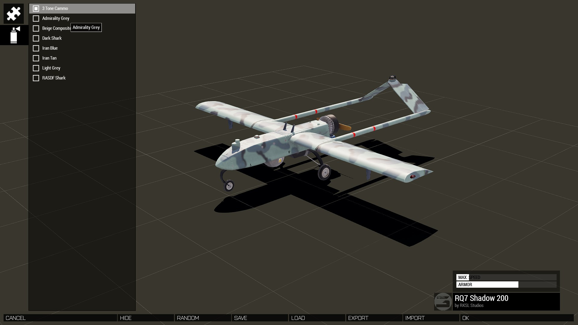Select the spray paint textures tab
Image resolution: width=578 pixels, height=325 pixels.
[14, 35]
